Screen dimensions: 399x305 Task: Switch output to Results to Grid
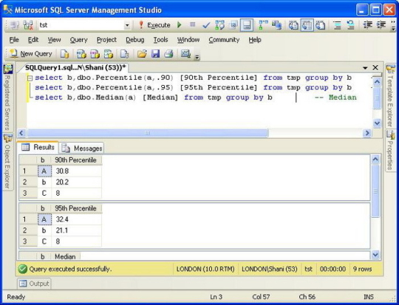coord(307,25)
